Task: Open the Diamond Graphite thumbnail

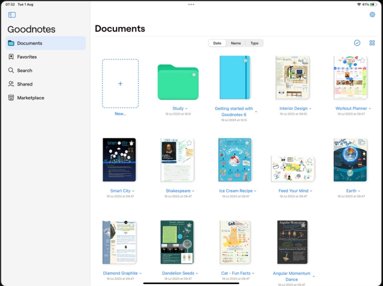Action: [119, 242]
